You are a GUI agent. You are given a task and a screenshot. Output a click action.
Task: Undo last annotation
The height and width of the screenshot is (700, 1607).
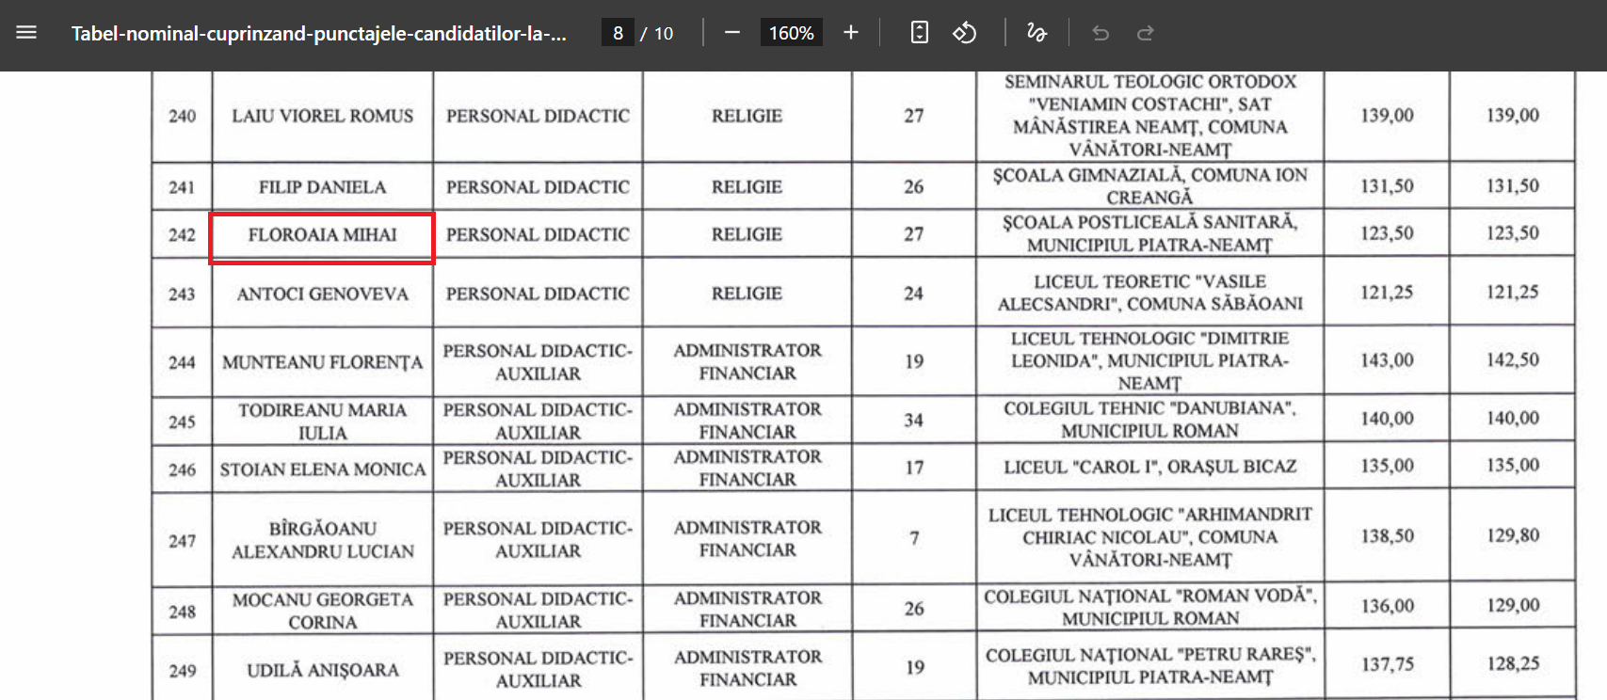tap(1101, 33)
